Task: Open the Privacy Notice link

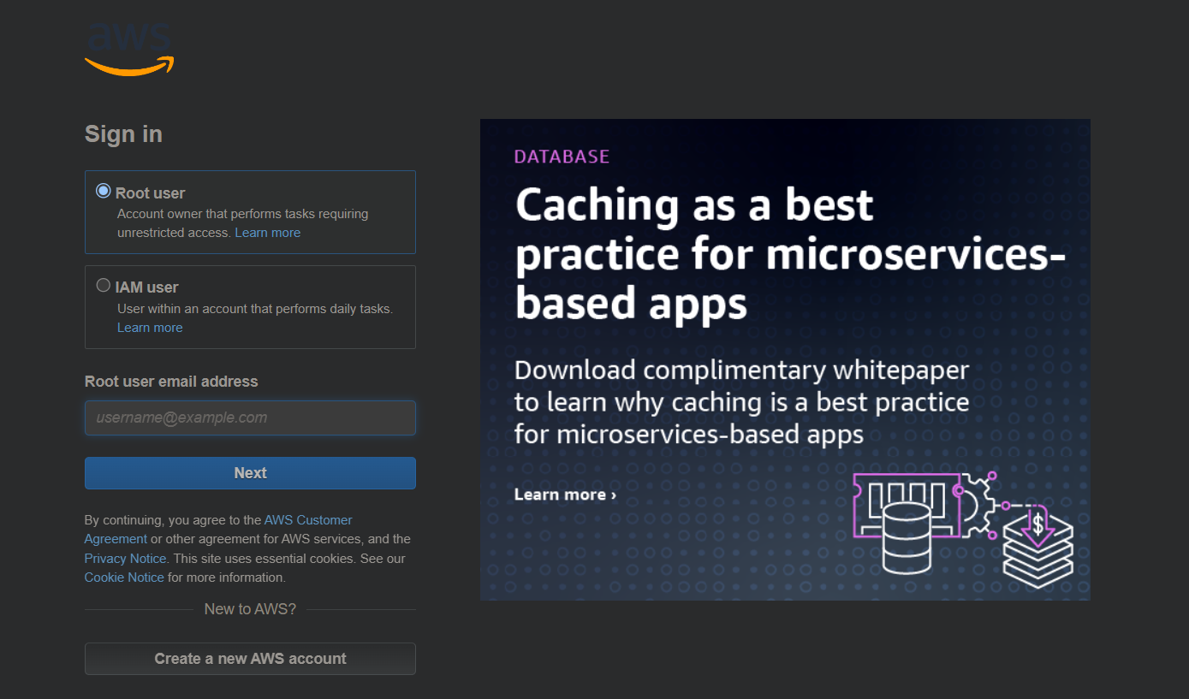Action: click(125, 559)
